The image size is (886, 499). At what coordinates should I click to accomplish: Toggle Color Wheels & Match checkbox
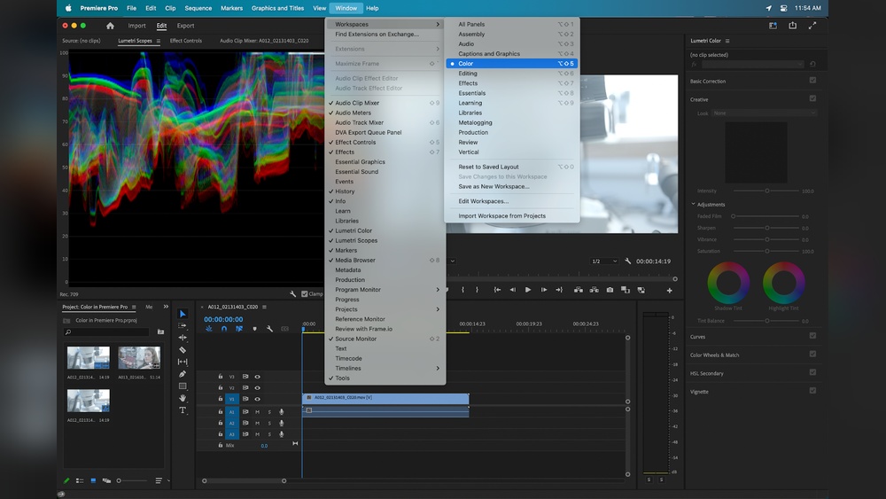pyautogui.click(x=812, y=354)
